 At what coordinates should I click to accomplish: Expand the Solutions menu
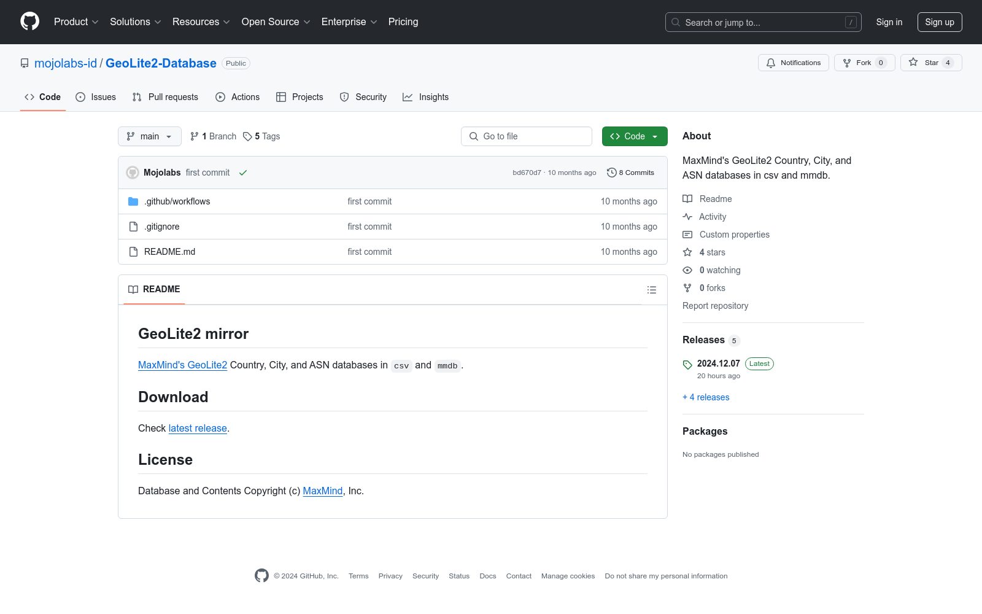pyautogui.click(x=136, y=22)
